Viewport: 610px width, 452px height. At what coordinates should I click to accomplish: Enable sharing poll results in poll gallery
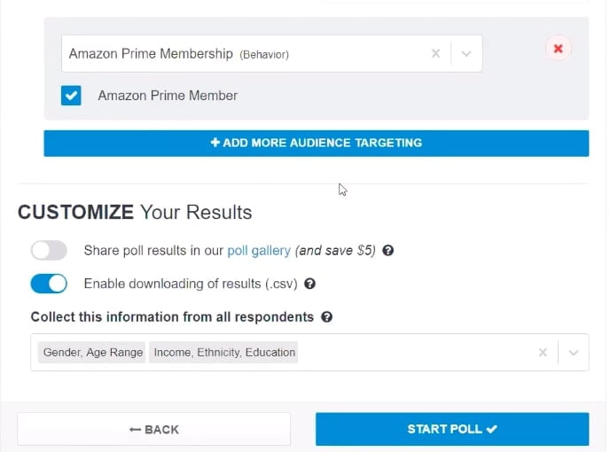[x=49, y=250]
